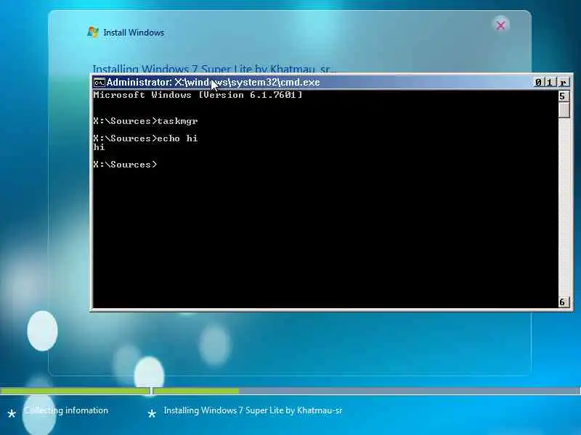
Task: Click the cmd scrollbar up arrow
Action: 564,96
